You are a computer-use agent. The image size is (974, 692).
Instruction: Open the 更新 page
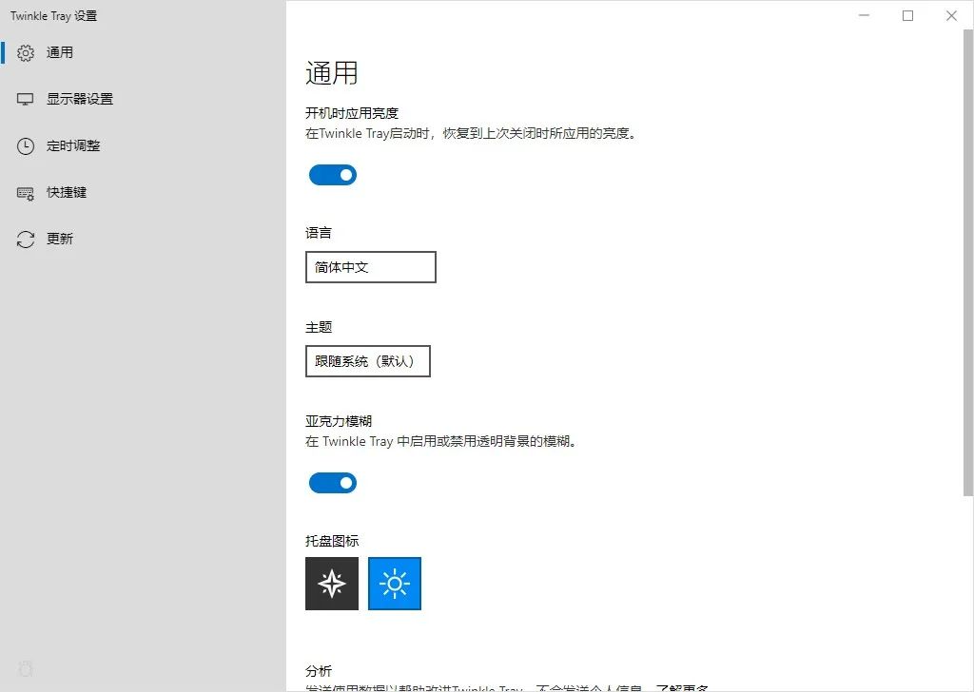pyautogui.click(x=62, y=239)
